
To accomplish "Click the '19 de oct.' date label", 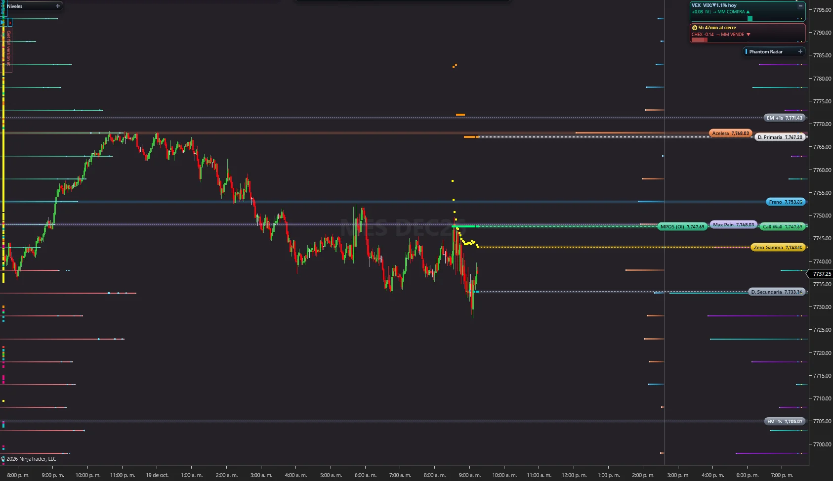I will click(157, 475).
